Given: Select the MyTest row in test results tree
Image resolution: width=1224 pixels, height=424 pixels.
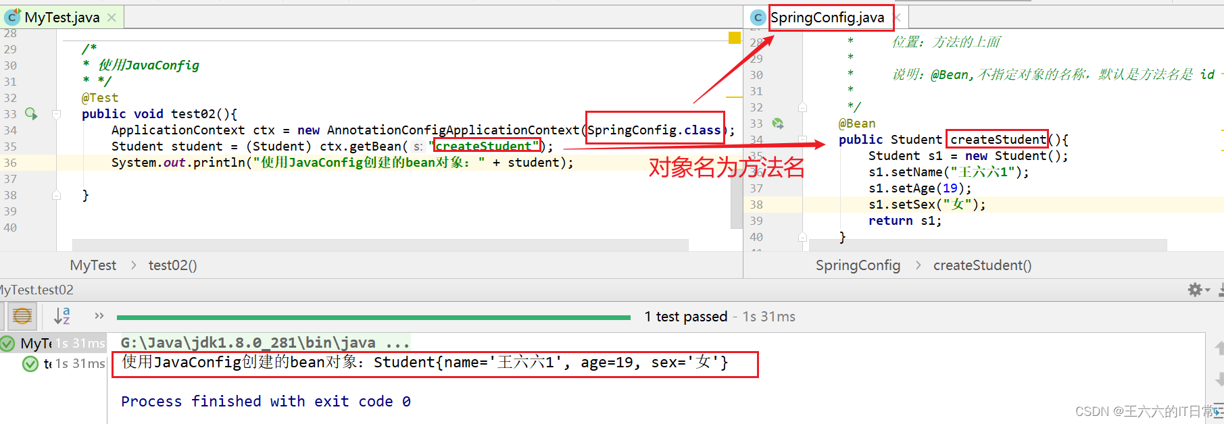Looking at the screenshot, I should [53, 344].
